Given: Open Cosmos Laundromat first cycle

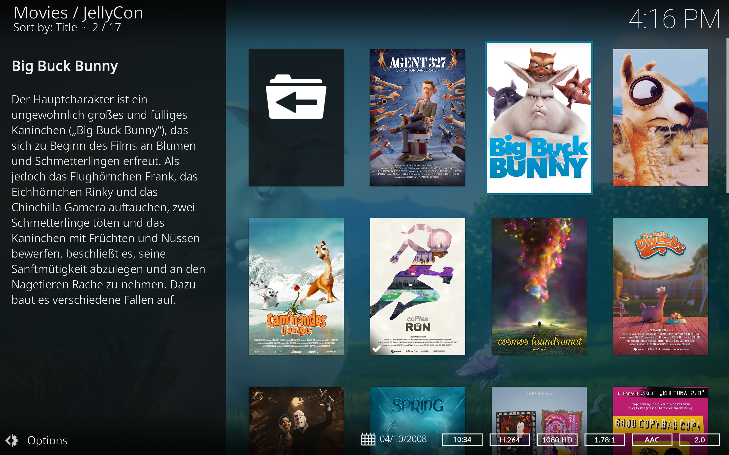Looking at the screenshot, I should point(539,287).
